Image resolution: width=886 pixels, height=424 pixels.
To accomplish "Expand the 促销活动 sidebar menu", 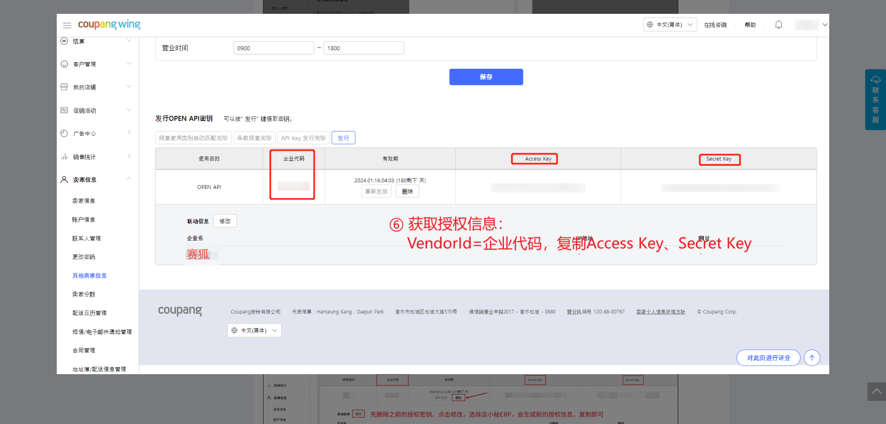I will pos(129,110).
